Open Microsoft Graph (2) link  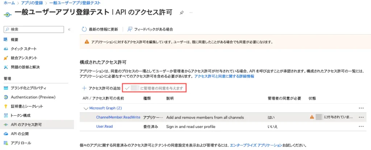click(x=105, y=108)
